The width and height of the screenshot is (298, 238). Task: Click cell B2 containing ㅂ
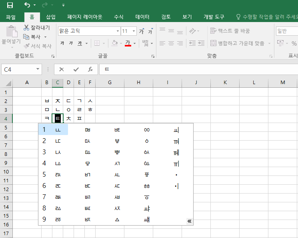[x=47, y=101]
